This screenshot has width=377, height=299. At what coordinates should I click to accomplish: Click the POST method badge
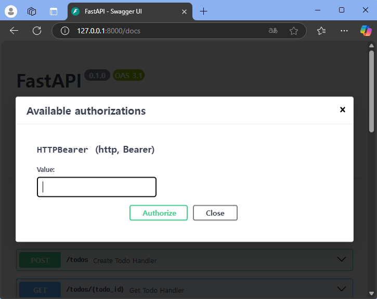(40, 260)
